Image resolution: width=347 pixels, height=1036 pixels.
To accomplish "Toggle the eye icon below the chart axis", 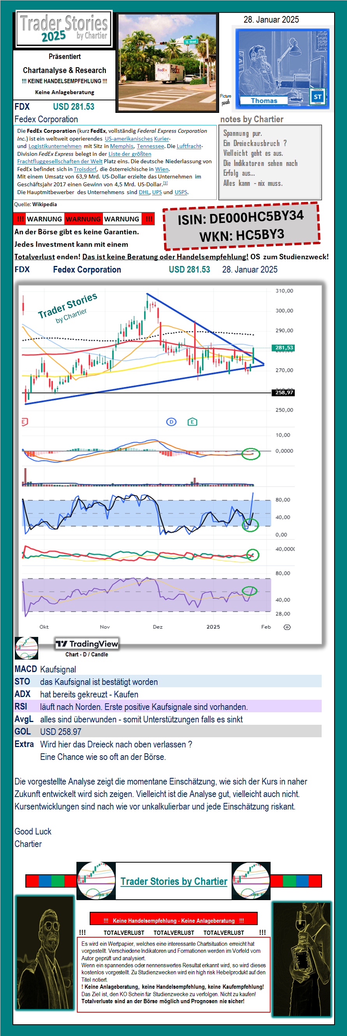I will [287, 627].
